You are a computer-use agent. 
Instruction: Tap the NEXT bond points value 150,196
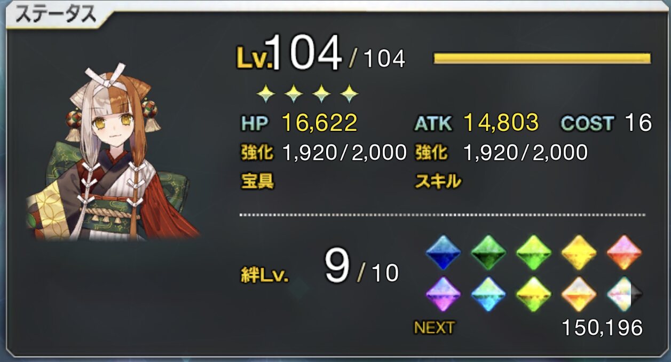coord(602,328)
